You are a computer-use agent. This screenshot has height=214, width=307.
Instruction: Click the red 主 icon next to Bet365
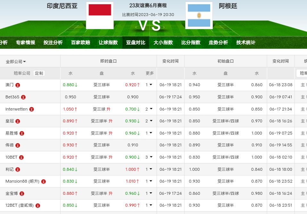[x=23, y=97]
